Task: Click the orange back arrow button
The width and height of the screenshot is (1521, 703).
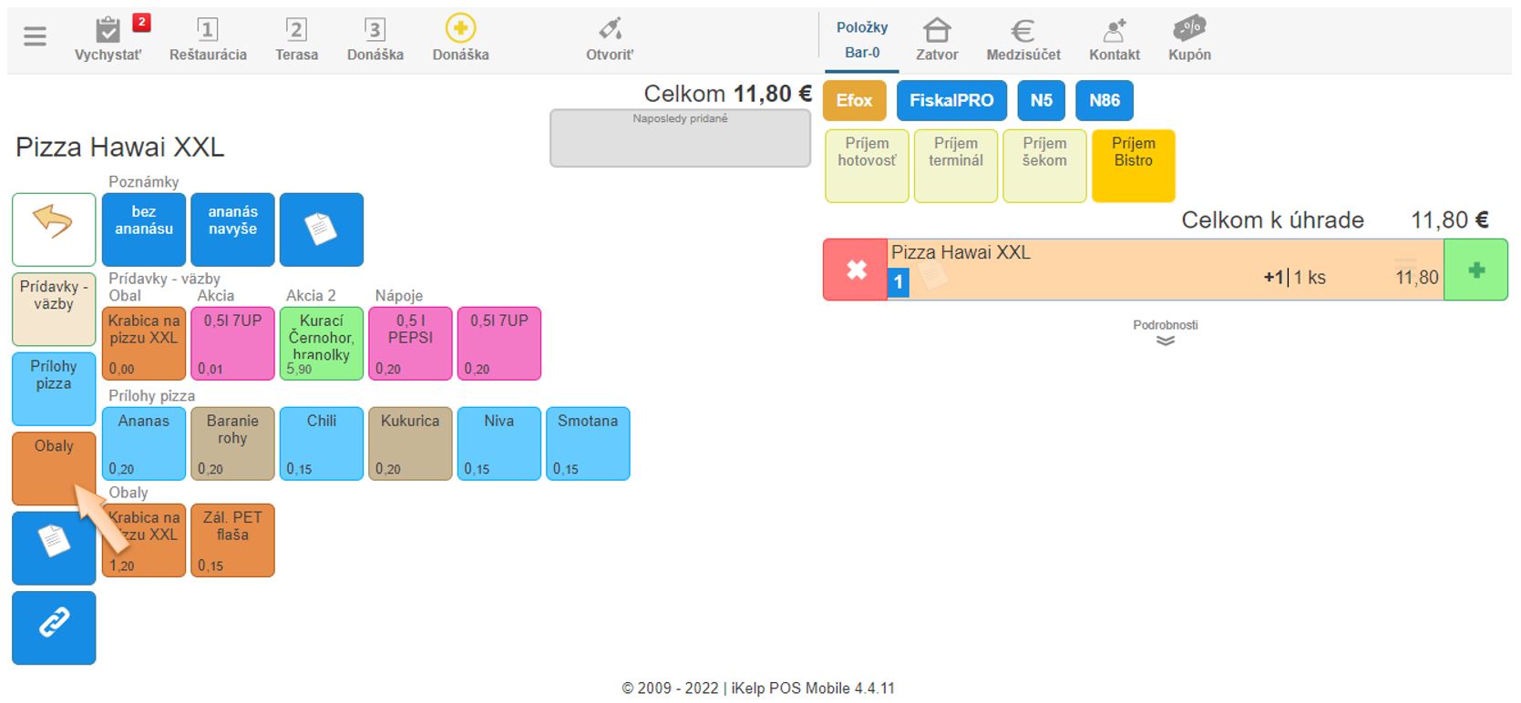Action: pyautogui.click(x=54, y=229)
